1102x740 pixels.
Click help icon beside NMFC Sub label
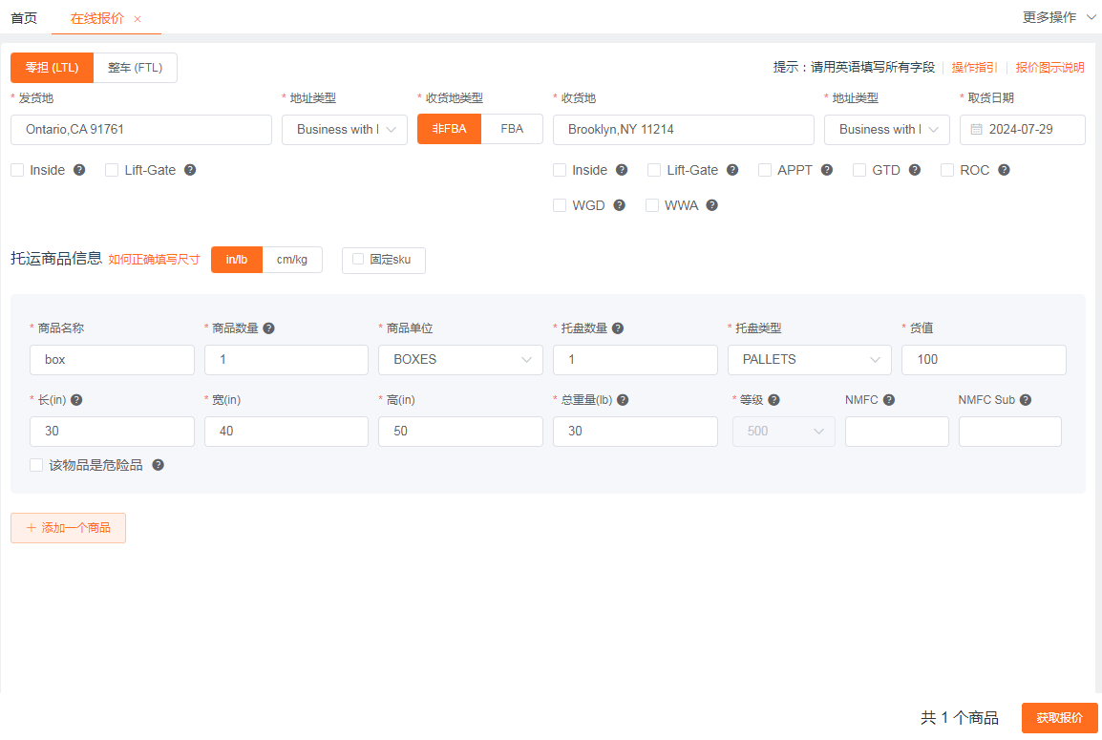click(x=1026, y=400)
